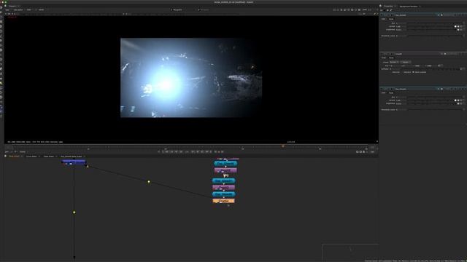Select the blue node at graph's upper left
The width and height of the screenshot is (467, 262).
[74, 162]
